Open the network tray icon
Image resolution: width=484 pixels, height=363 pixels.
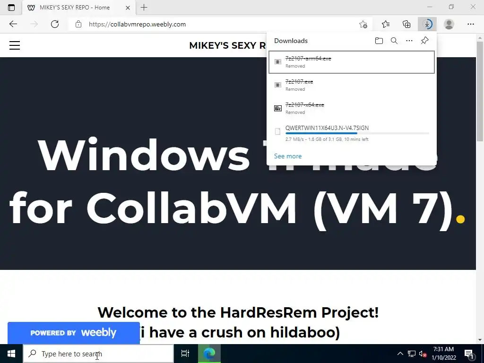click(412, 354)
